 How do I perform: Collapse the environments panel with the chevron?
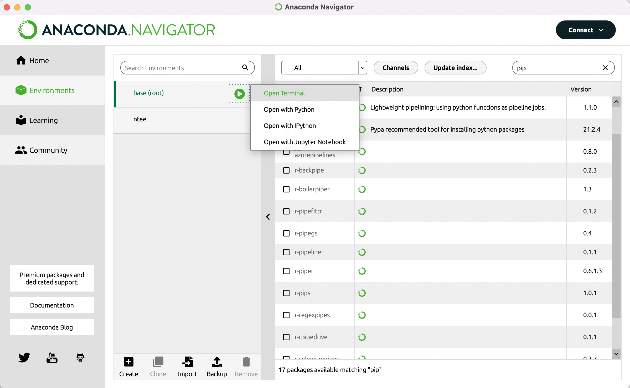268,217
